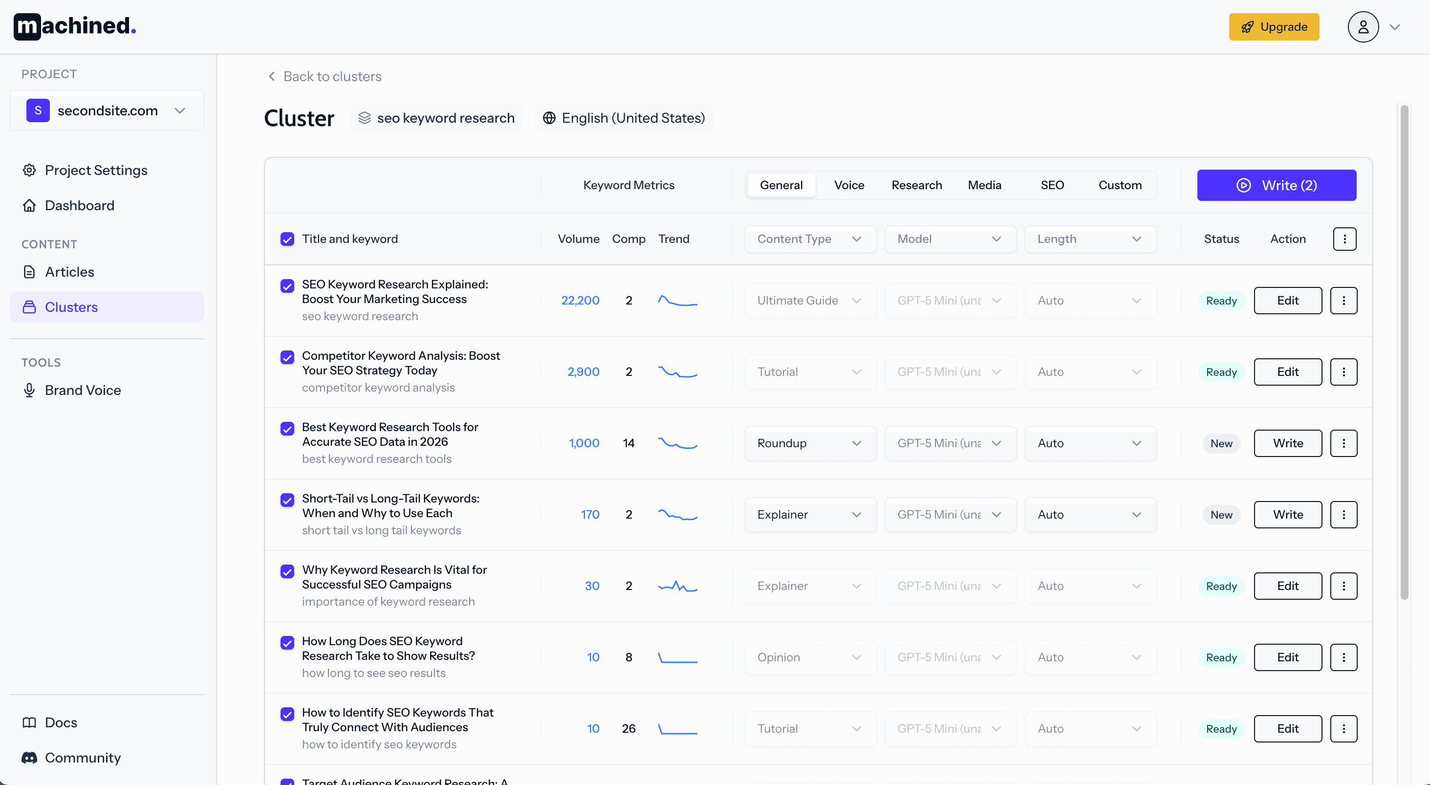Click the user account avatar icon
Image resolution: width=1430 pixels, height=785 pixels.
click(1364, 26)
